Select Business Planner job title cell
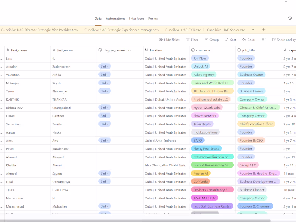The height and width of the screenshot is (222, 296). point(259,190)
